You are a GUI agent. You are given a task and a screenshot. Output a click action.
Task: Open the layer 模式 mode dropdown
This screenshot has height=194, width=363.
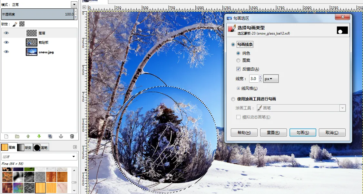(74, 5)
